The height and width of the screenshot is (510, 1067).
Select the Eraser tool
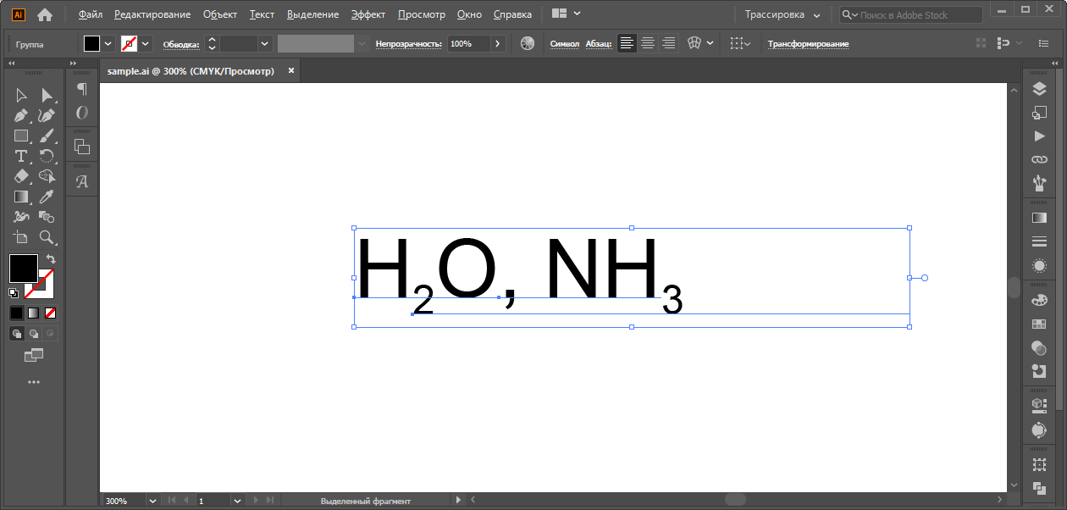click(x=21, y=176)
